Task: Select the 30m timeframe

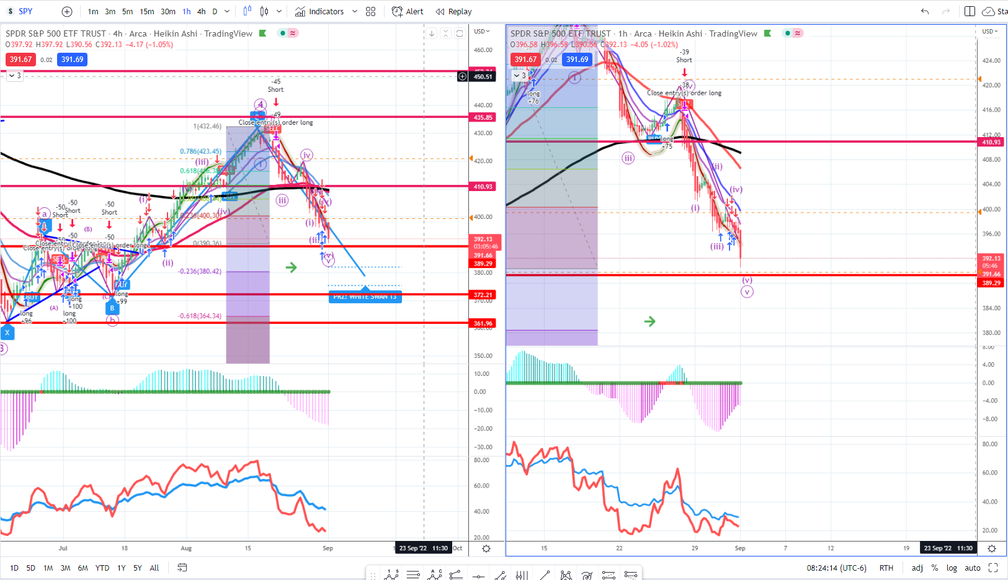Action: pos(168,11)
